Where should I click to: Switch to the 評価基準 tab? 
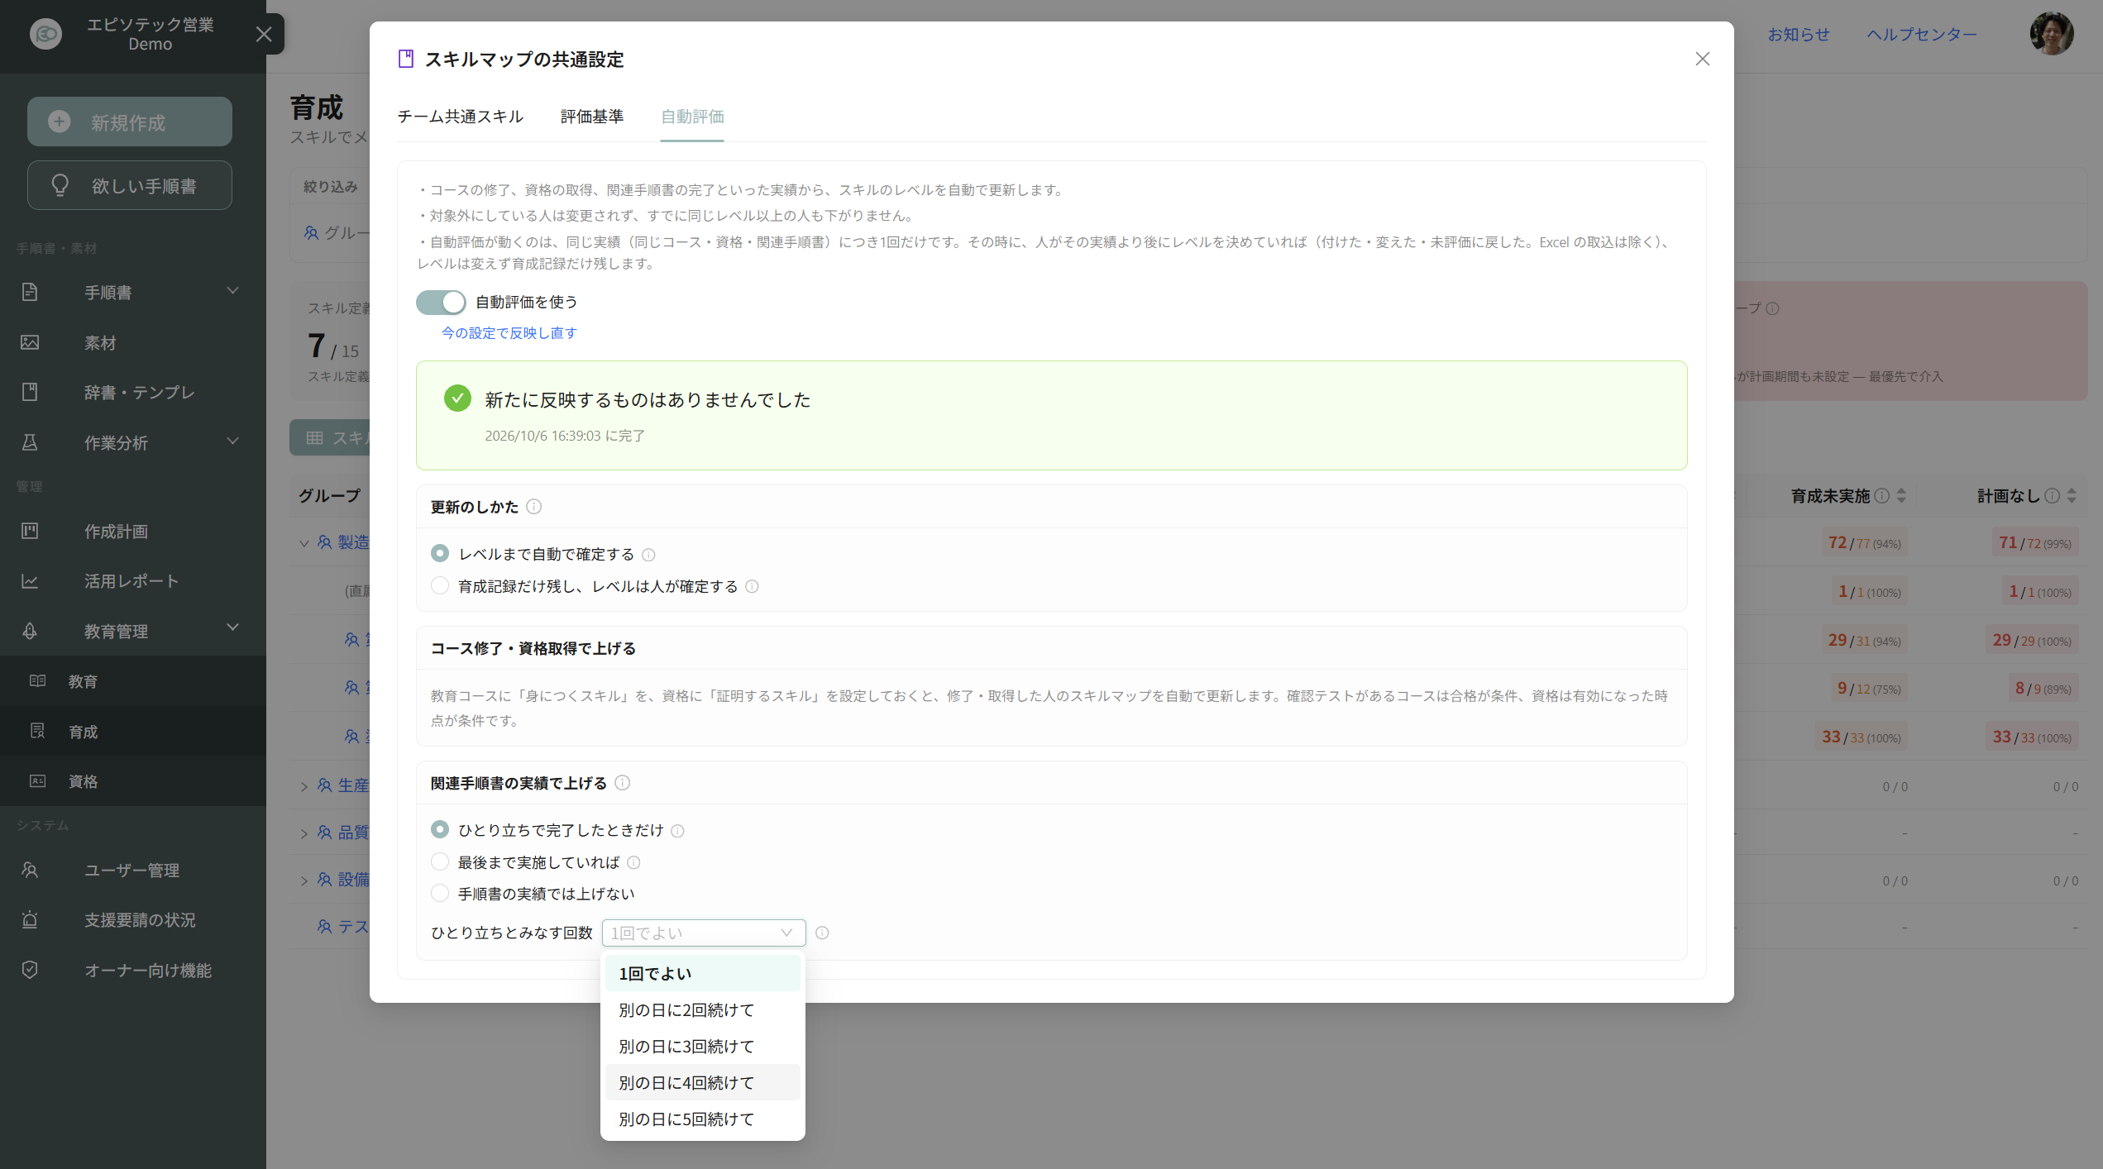point(592,117)
